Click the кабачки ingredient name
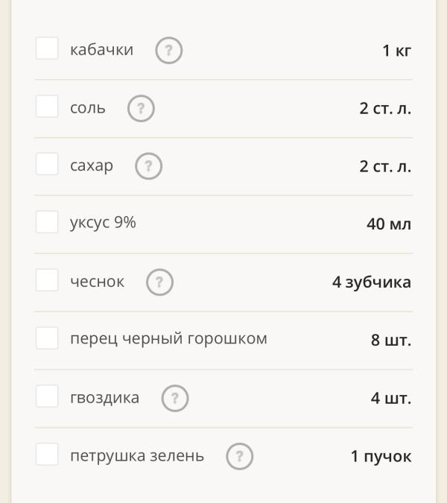Image resolution: width=447 pixels, height=503 pixels. [x=101, y=50]
